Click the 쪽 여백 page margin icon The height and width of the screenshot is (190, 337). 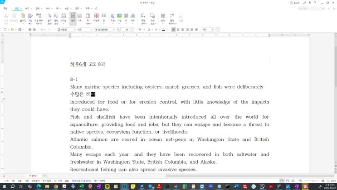[88, 17]
